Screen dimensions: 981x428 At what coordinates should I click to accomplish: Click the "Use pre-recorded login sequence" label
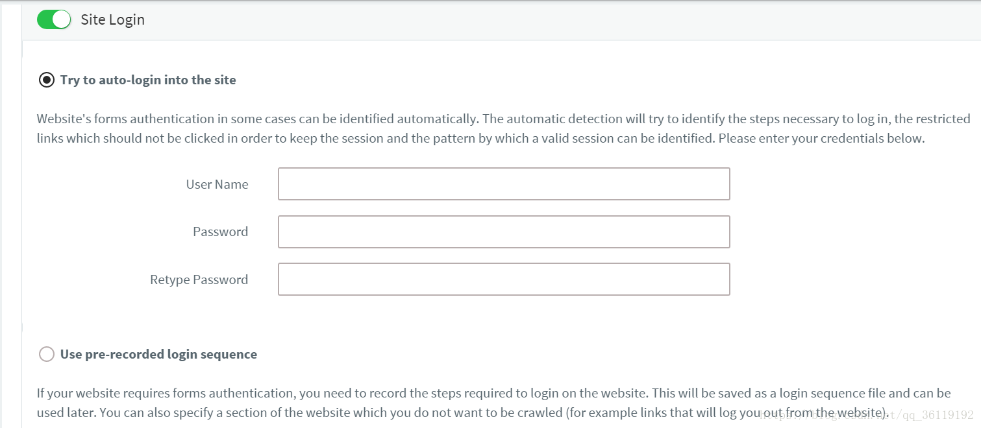coord(158,354)
